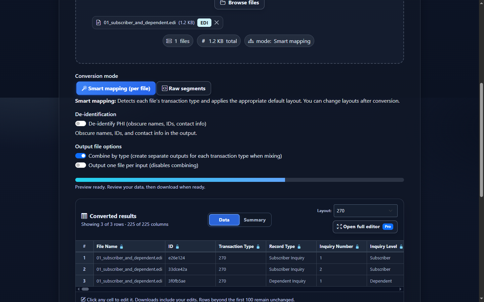The width and height of the screenshot is (484, 302).
Task: Remove the 01_subscriber_and_dependent.edi file with X
Action: (x=217, y=22)
